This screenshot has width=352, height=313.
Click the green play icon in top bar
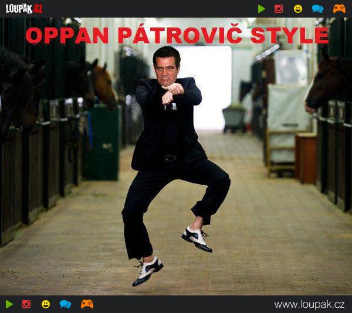[262, 9]
